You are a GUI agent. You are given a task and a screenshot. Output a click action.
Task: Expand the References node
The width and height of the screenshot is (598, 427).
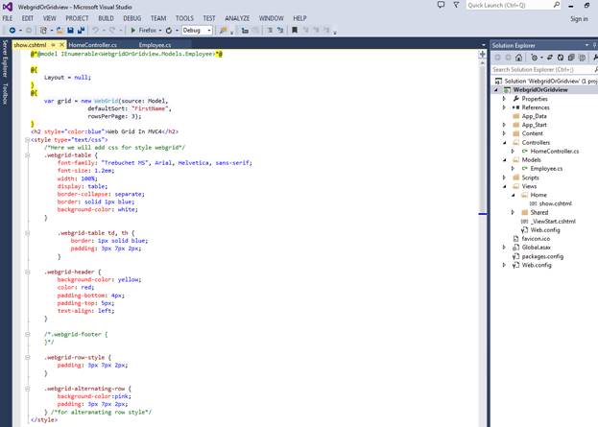[505, 107]
